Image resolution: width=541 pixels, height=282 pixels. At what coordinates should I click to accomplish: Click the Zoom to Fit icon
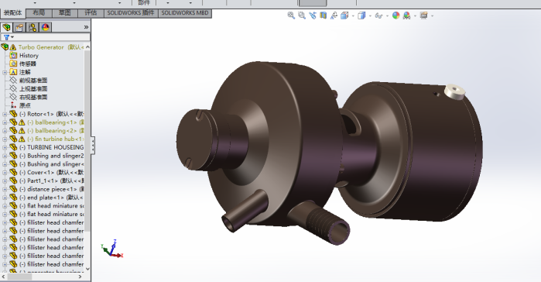tap(291, 15)
